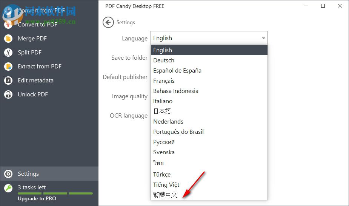Viewport: 349px width, 206px height.
Task: Choose Tiếng Việt language option
Action: 209,184
